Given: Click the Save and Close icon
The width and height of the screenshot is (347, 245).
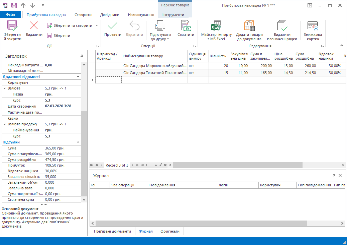Looking at the screenshot, I should pyautogui.click(x=12, y=26).
